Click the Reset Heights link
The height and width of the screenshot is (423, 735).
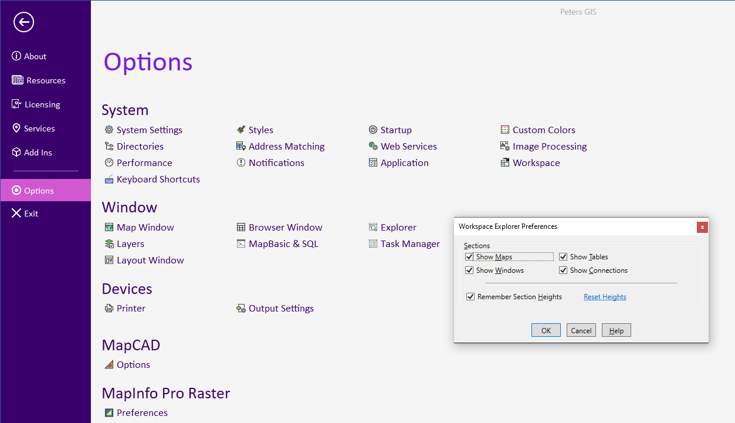[605, 297]
